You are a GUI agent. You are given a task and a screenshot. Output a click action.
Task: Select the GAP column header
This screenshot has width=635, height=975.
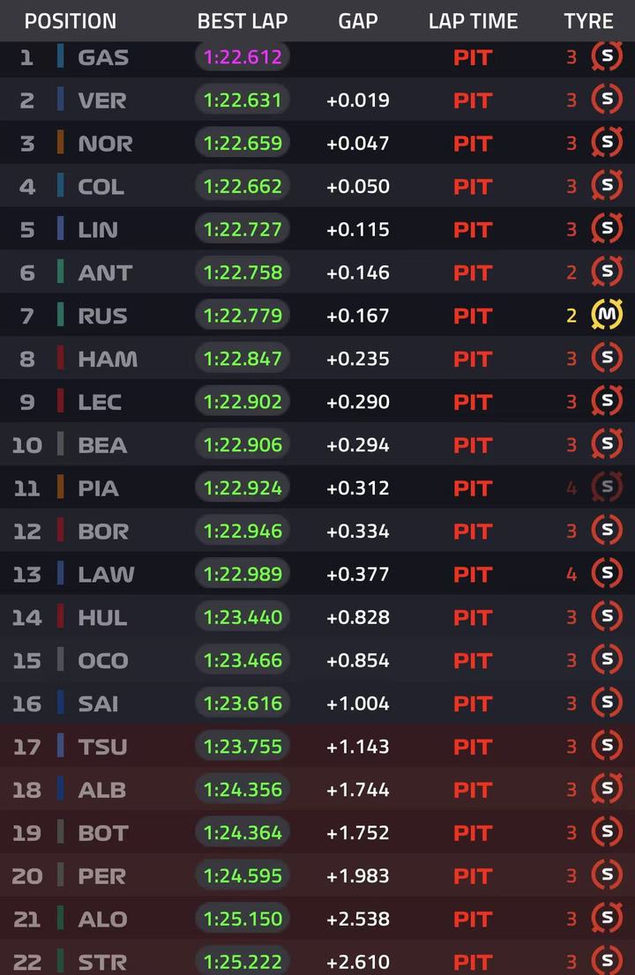(357, 21)
